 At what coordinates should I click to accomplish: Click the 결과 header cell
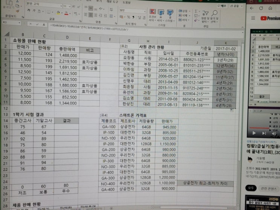pos(67,121)
